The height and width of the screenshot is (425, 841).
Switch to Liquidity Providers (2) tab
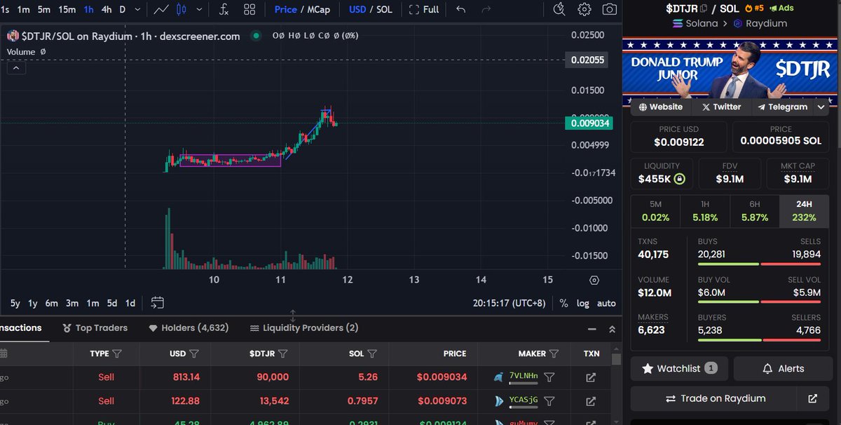[303, 328]
